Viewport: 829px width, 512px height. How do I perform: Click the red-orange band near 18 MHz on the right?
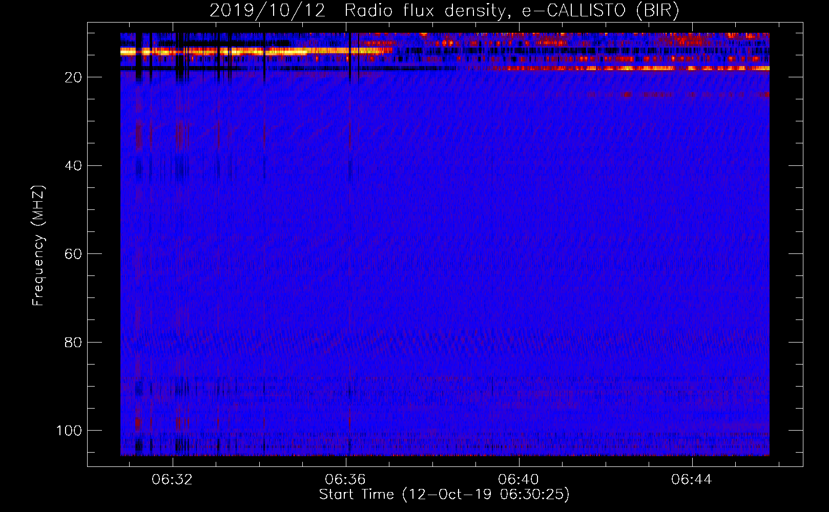628,68
